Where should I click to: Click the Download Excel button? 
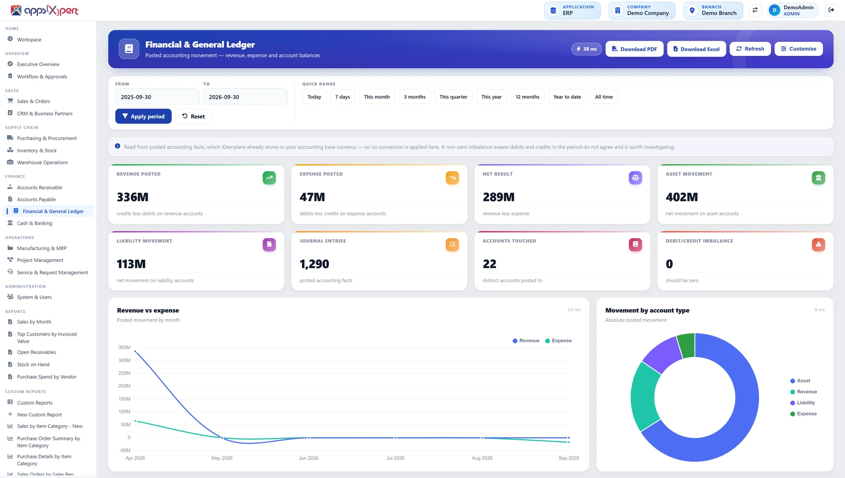pyautogui.click(x=696, y=49)
